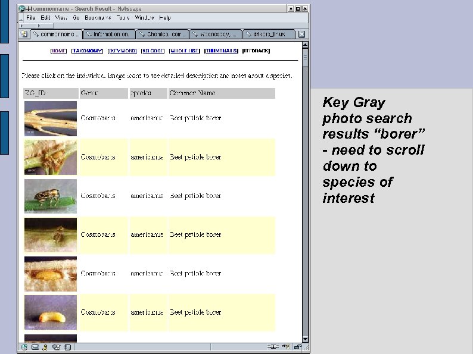Close the current tab with the X button
The image size is (473, 354).
pyautogui.click(x=301, y=35)
